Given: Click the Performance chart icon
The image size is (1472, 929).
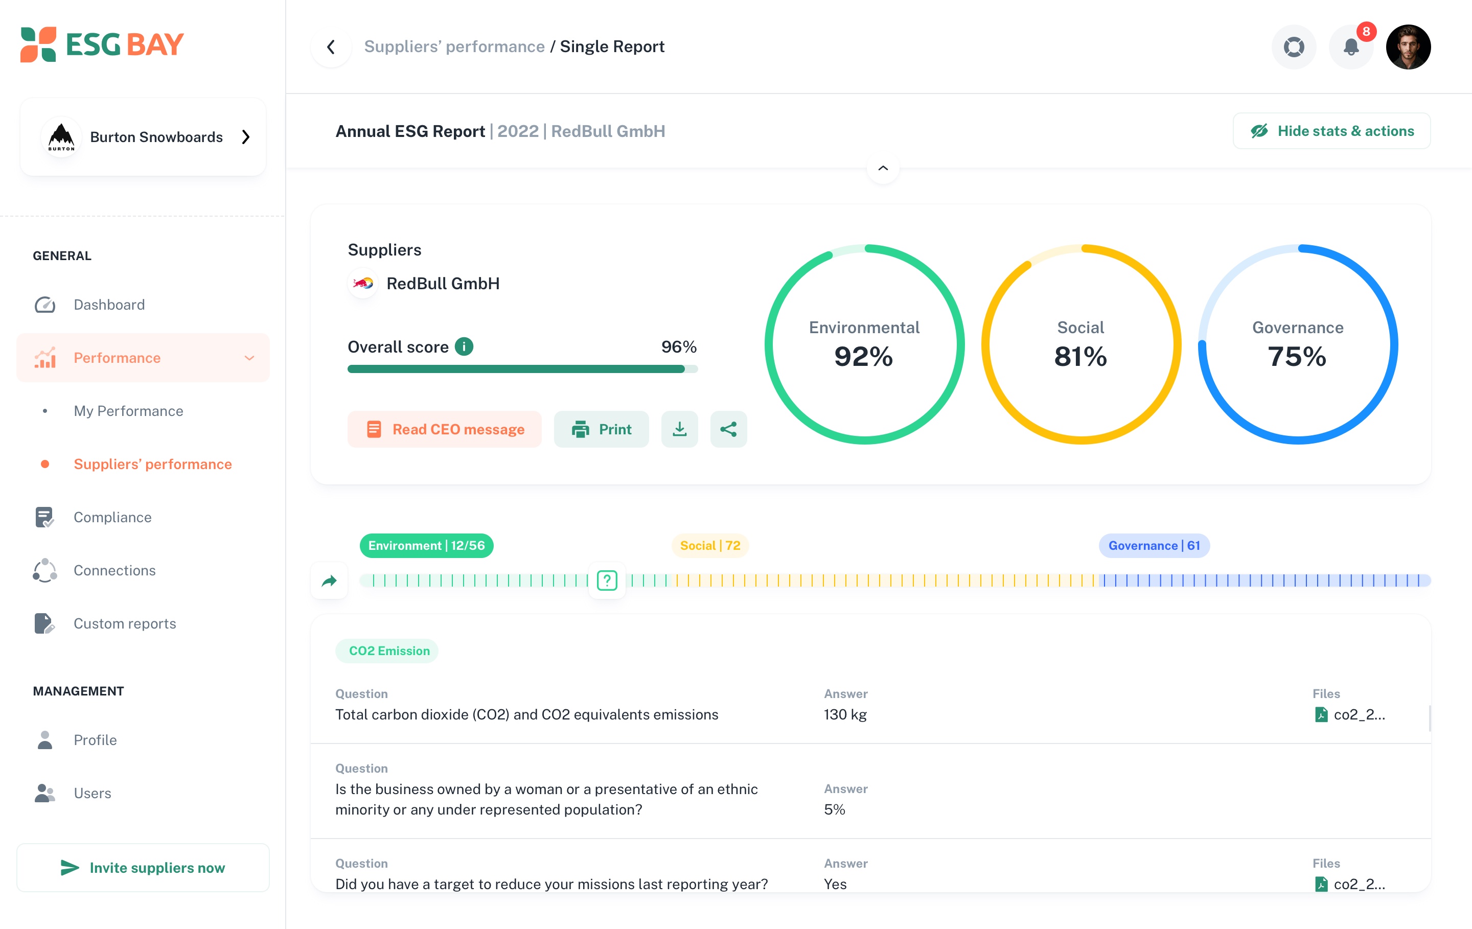Looking at the screenshot, I should [x=44, y=358].
